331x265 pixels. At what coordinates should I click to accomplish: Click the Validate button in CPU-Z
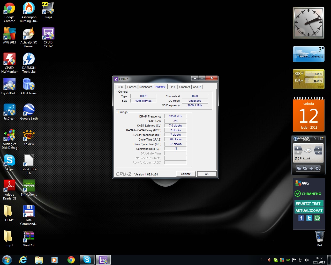[x=186, y=174]
